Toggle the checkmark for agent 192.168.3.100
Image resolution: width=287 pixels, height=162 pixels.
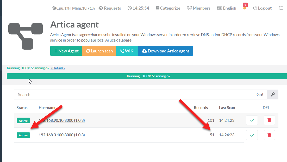252,135
